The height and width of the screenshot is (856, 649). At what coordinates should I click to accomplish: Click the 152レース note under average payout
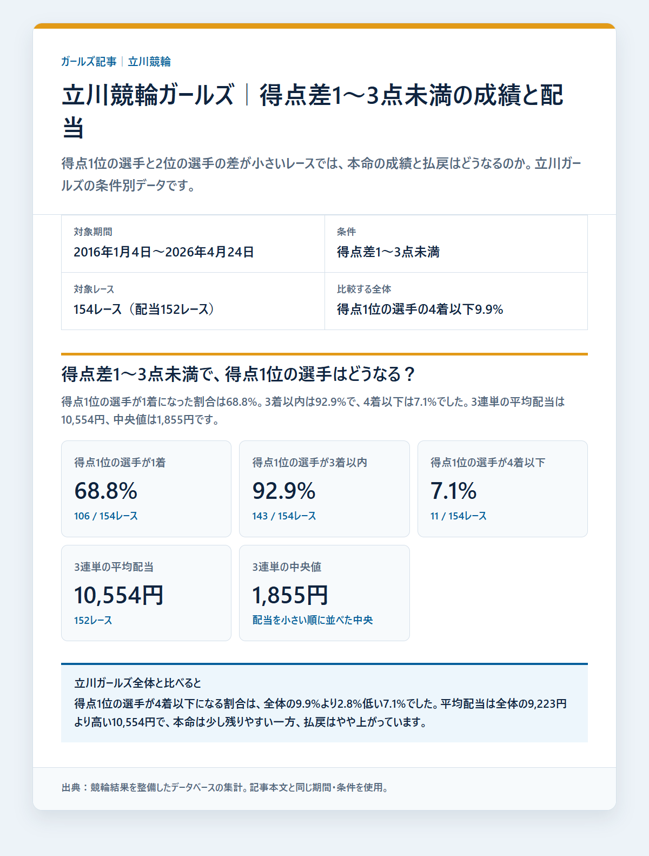(93, 621)
